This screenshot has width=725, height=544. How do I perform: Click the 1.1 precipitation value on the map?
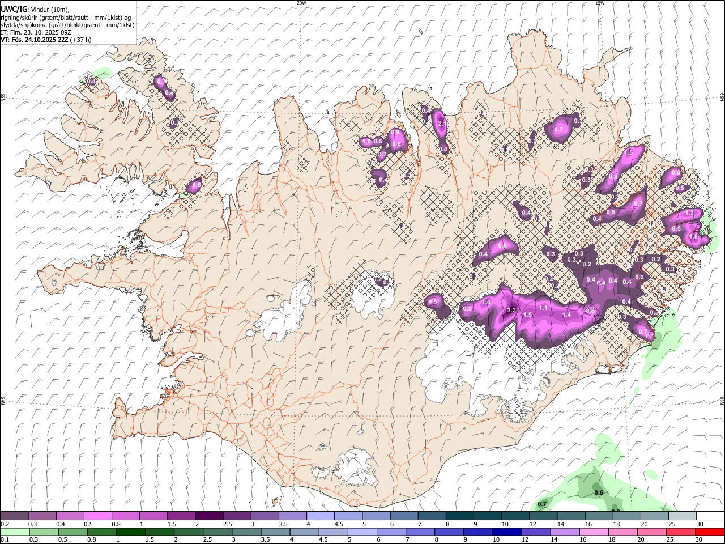(543, 308)
